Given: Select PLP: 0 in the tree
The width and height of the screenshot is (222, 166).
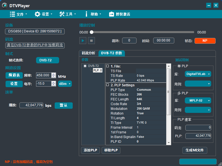Looking at the screenshot, I should coord(98,70).
